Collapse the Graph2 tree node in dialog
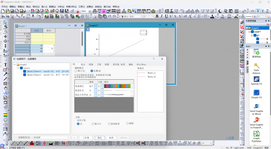Image resolution: width=271 pixels, height=149 pixels. tap(15, 65)
